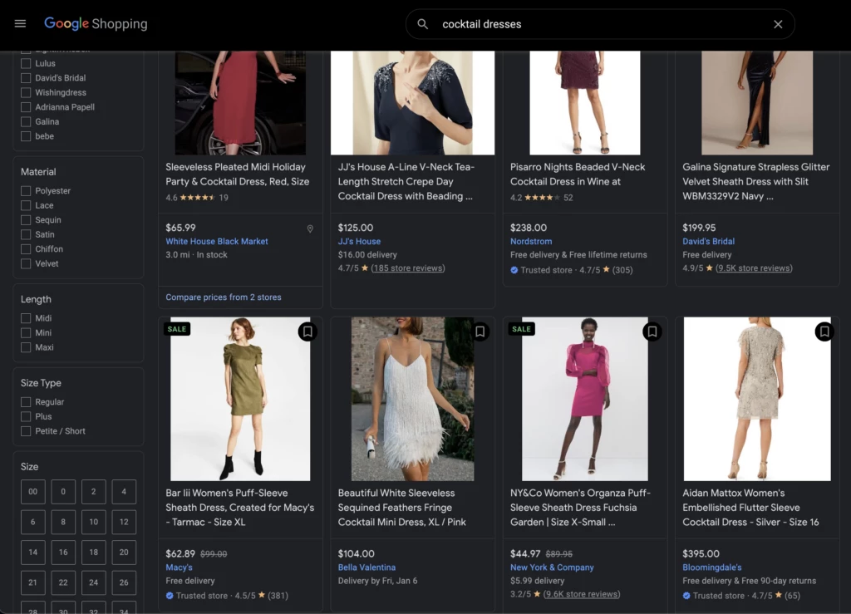Open the hamburger main menu
851x614 pixels.
click(20, 23)
